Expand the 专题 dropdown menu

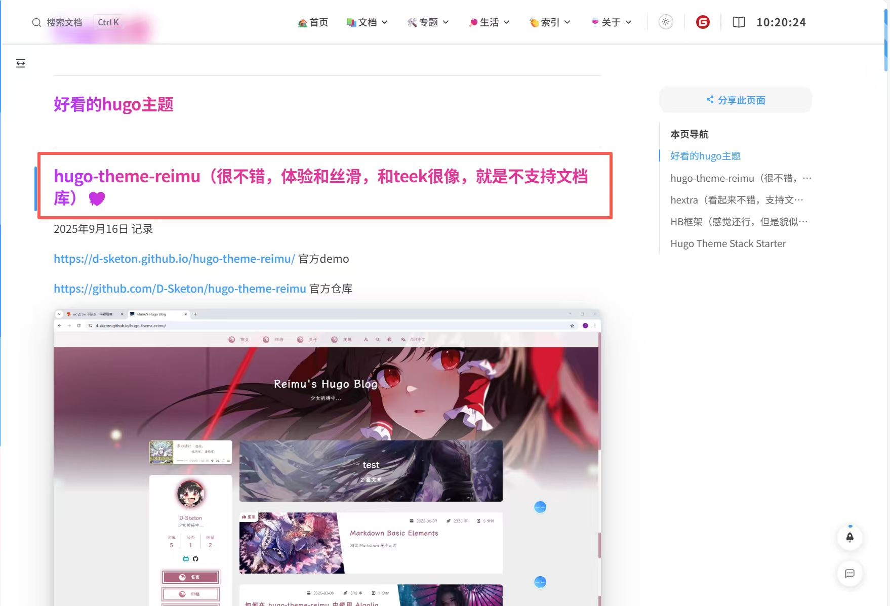click(428, 22)
